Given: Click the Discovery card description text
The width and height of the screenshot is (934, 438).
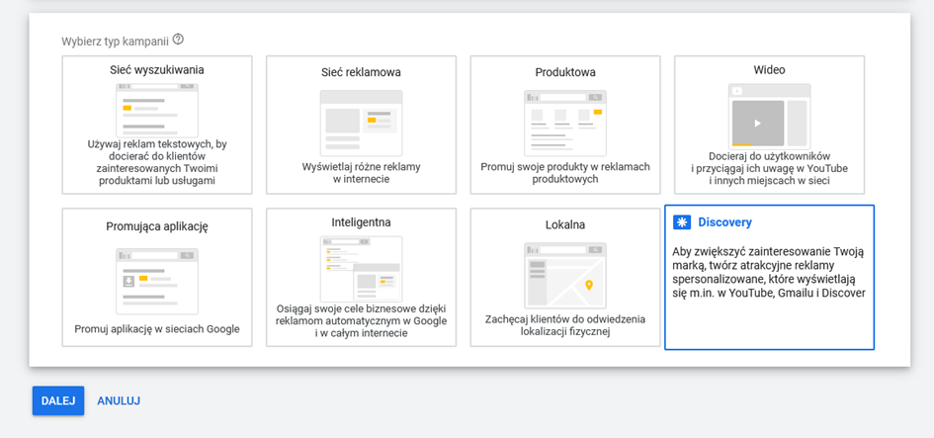Looking at the screenshot, I should (x=769, y=272).
